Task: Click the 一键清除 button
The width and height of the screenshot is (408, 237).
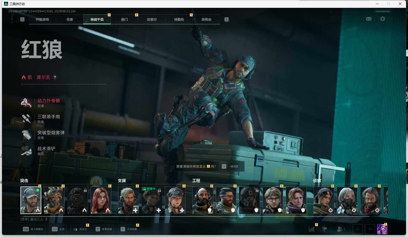Action: [x=230, y=166]
